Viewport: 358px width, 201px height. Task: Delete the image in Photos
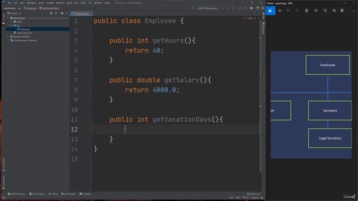pos(307,11)
